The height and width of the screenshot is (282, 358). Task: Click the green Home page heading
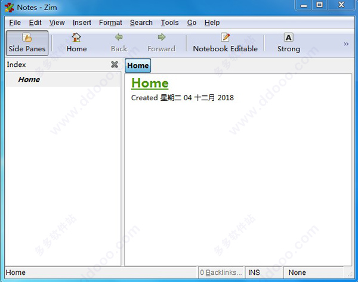pos(150,83)
